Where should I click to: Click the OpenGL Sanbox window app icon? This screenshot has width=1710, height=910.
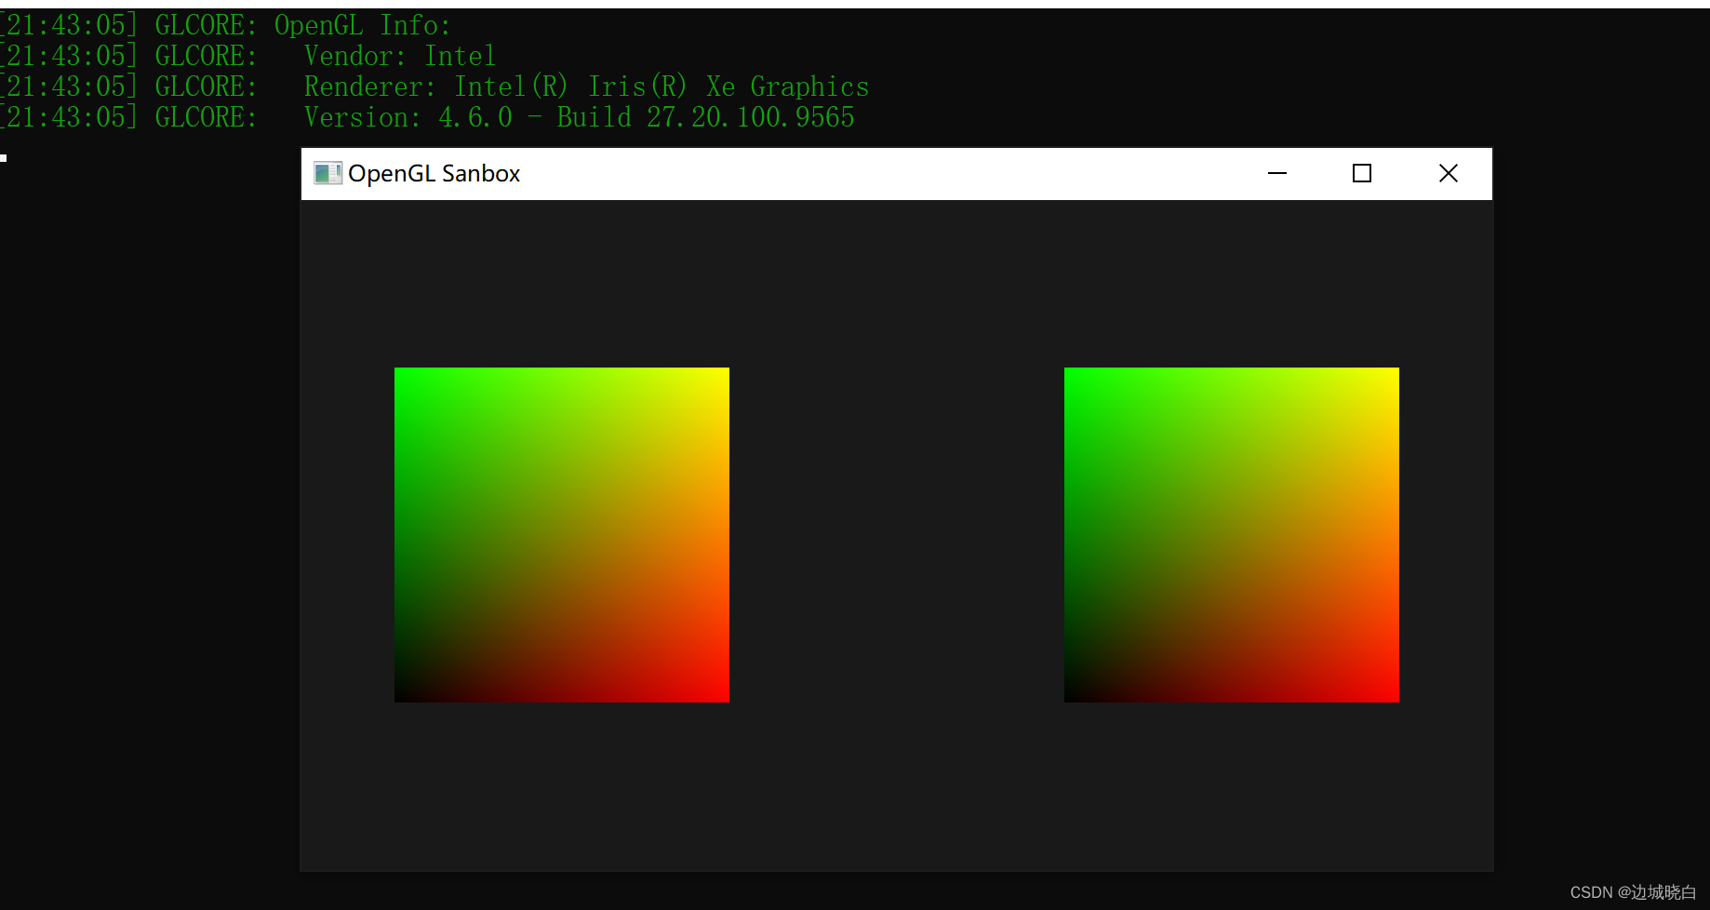pyautogui.click(x=327, y=173)
